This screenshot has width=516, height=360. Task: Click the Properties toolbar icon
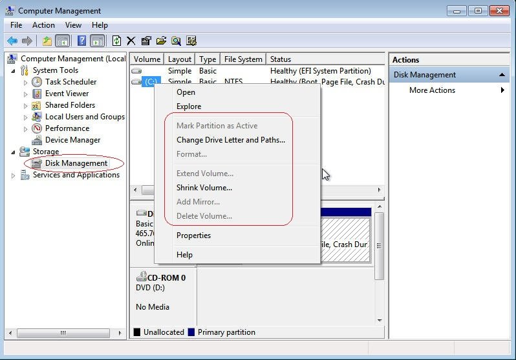pyautogui.click(x=146, y=41)
